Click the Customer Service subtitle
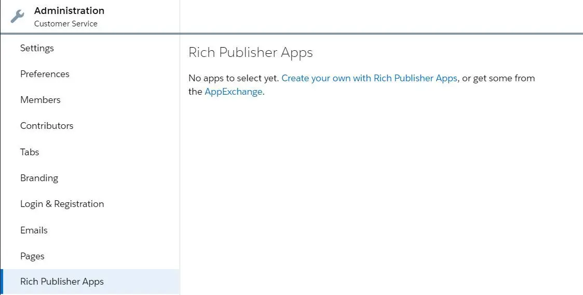 pyautogui.click(x=66, y=24)
